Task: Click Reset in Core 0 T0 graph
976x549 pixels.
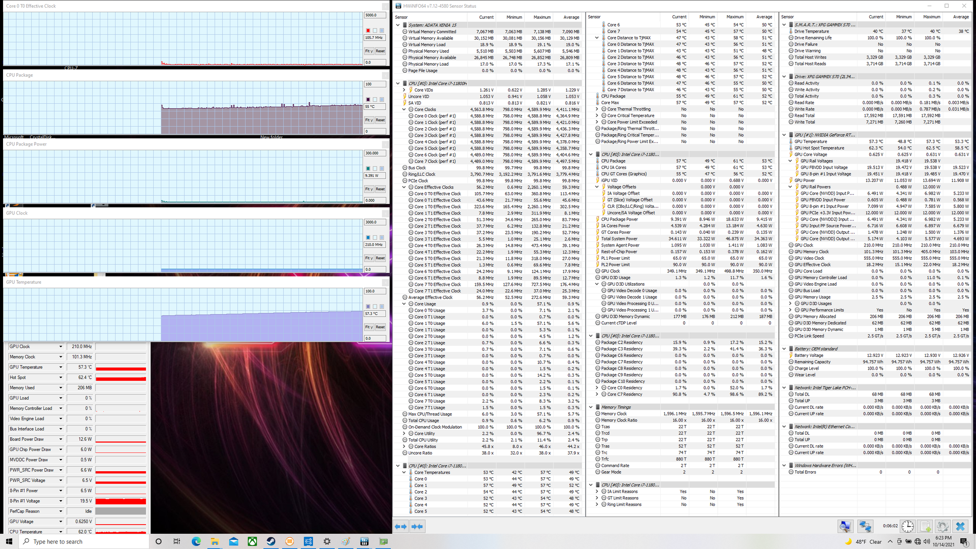Action: tap(380, 51)
